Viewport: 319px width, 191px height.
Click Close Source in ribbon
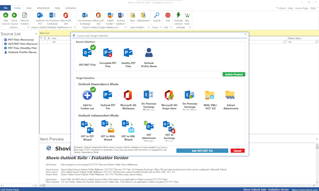click(14, 19)
